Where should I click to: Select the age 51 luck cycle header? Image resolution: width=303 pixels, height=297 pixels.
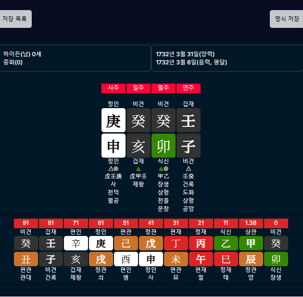click(x=126, y=223)
